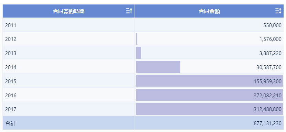Select the 2016 year cell
Screen dimensions: 286x132
[69, 95]
